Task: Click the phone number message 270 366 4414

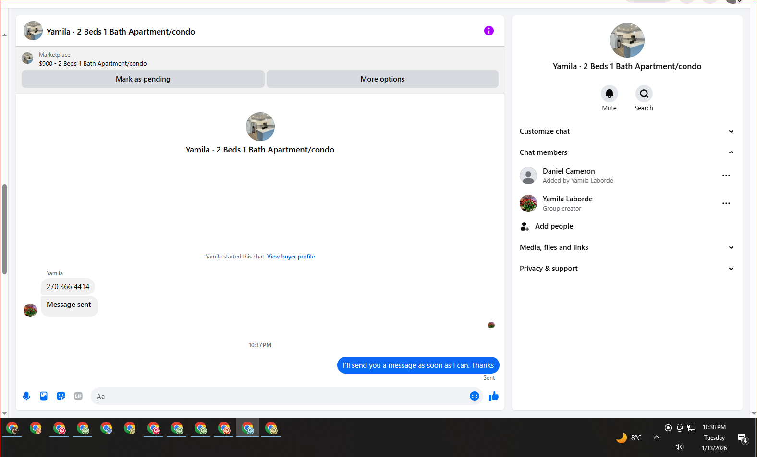Action: tap(68, 287)
